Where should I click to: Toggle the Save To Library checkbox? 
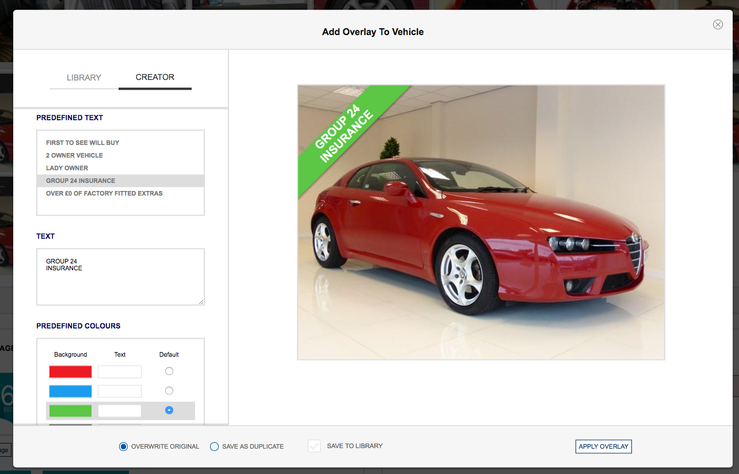[314, 446]
